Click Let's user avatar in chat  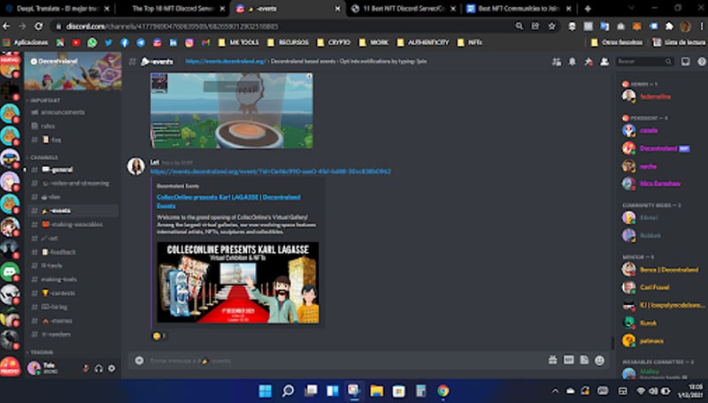136,166
